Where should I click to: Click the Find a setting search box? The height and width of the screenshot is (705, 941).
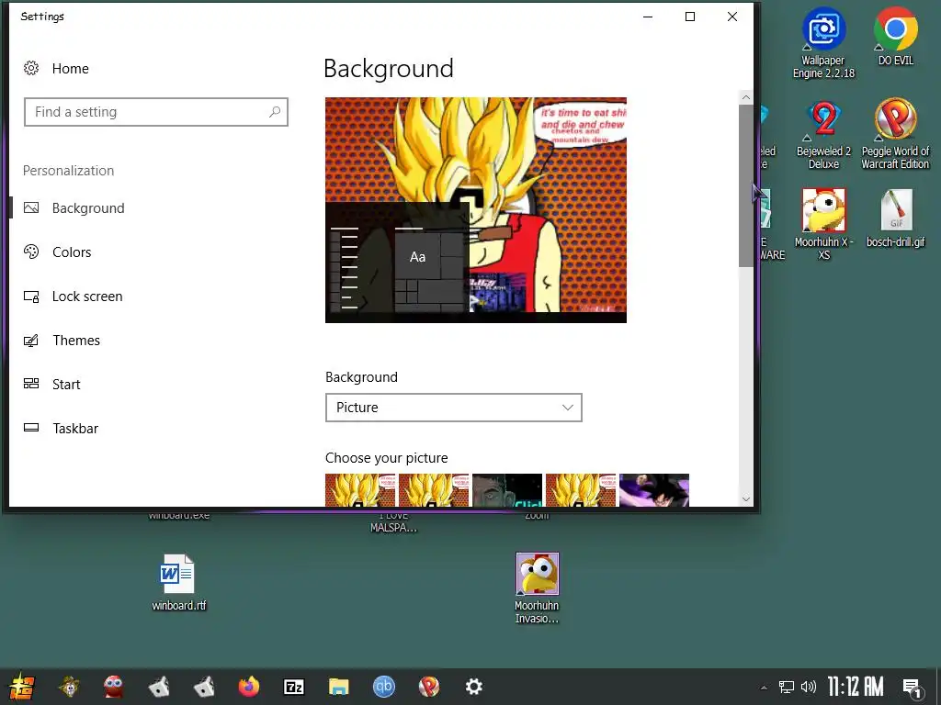click(156, 112)
